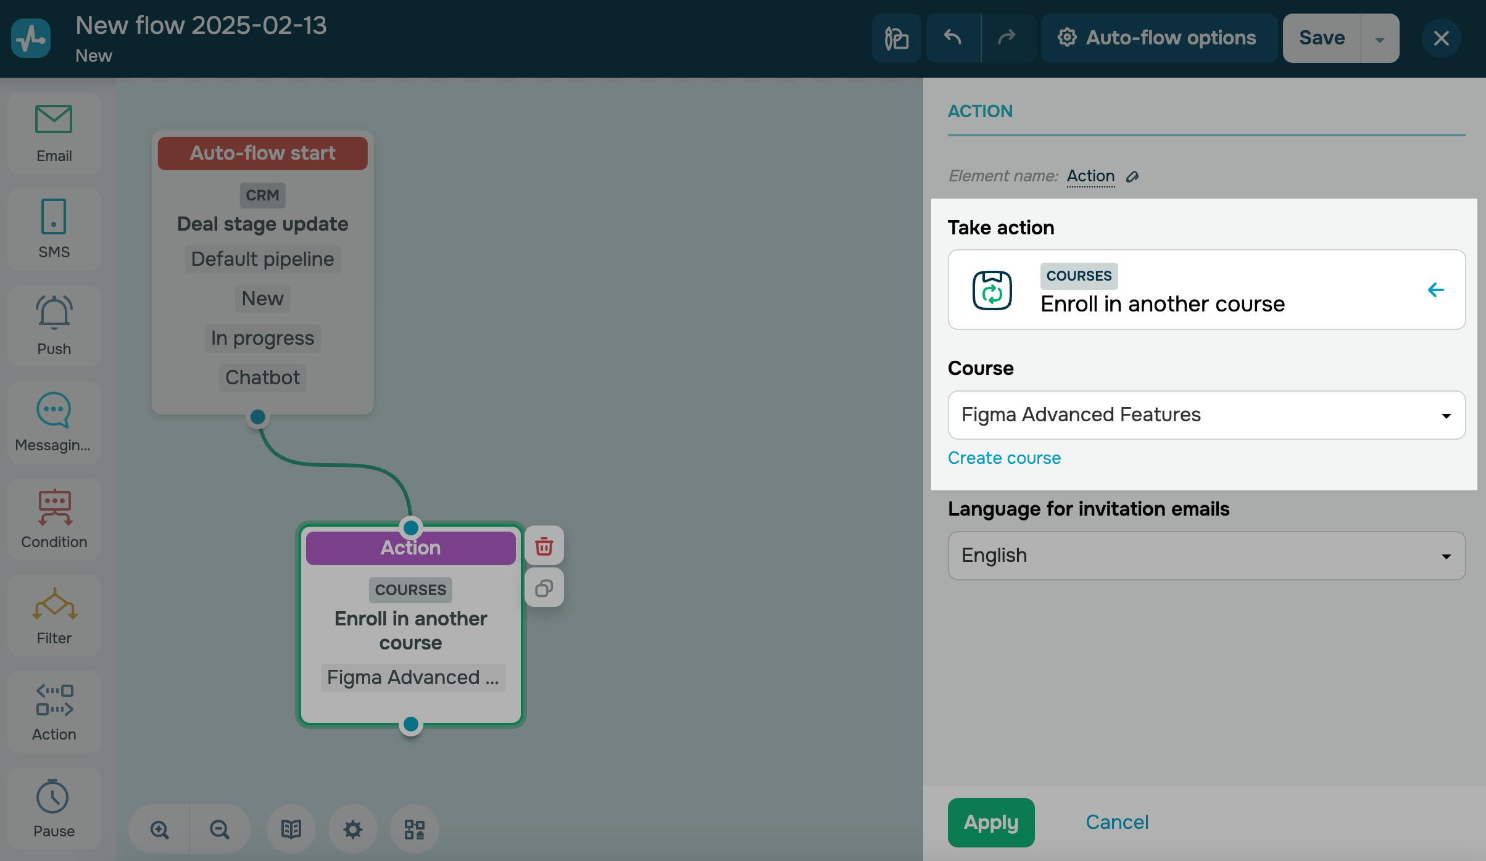Zoom in on the flow canvas
The image size is (1486, 861).
tap(160, 830)
